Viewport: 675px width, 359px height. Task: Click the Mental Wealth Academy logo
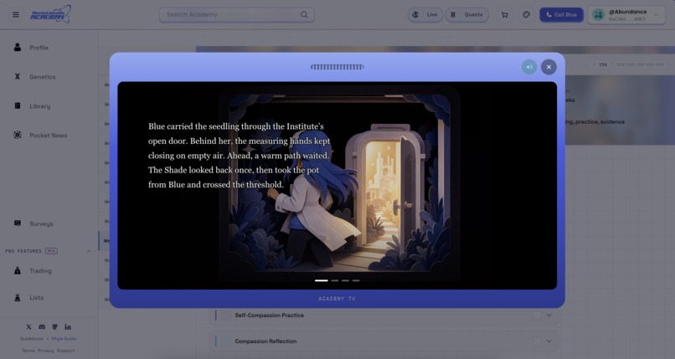[x=50, y=14]
